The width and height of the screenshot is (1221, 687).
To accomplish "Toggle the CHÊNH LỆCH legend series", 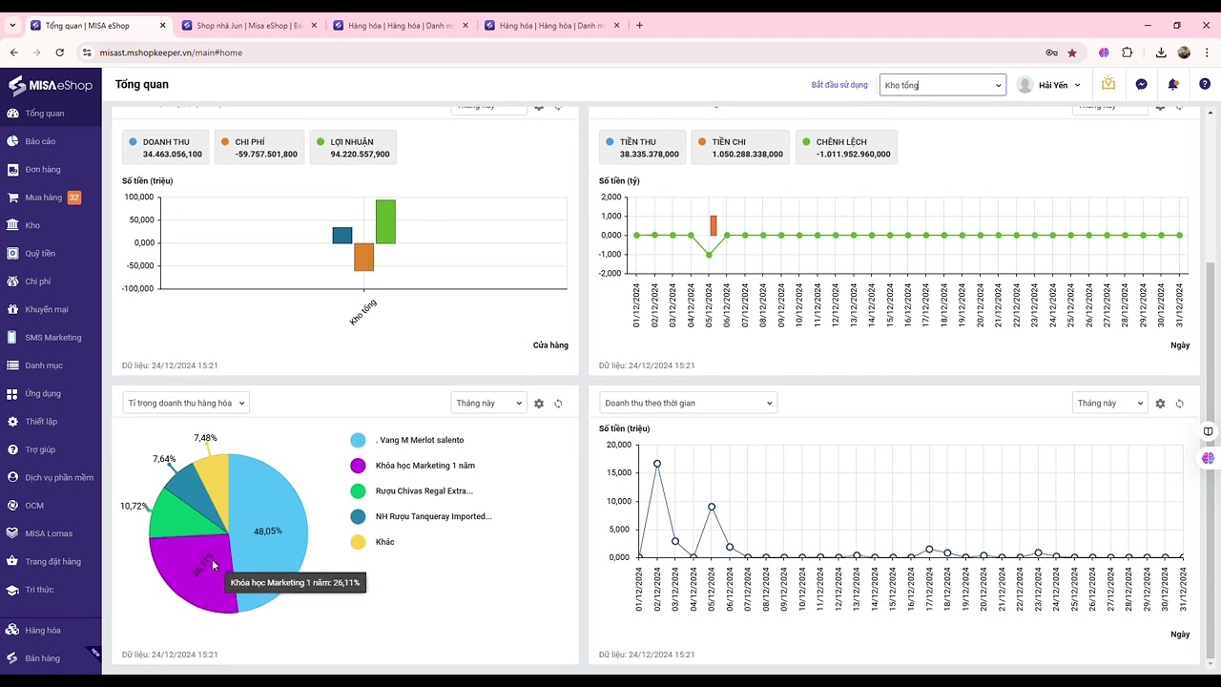I will click(x=846, y=148).
